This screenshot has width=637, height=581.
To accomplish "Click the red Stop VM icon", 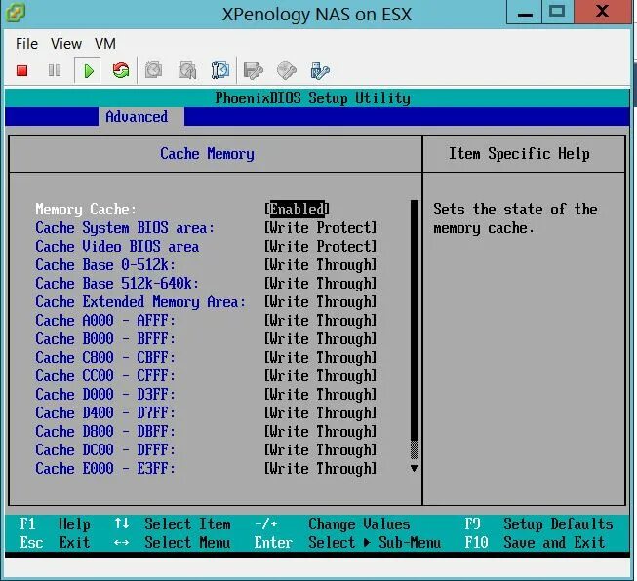I will click(x=21, y=70).
